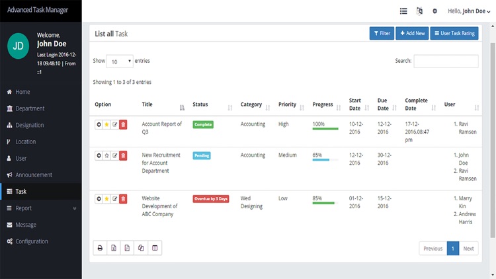The width and height of the screenshot is (496, 279).
Task: Export table using the PDF icon
Action: 127,248
